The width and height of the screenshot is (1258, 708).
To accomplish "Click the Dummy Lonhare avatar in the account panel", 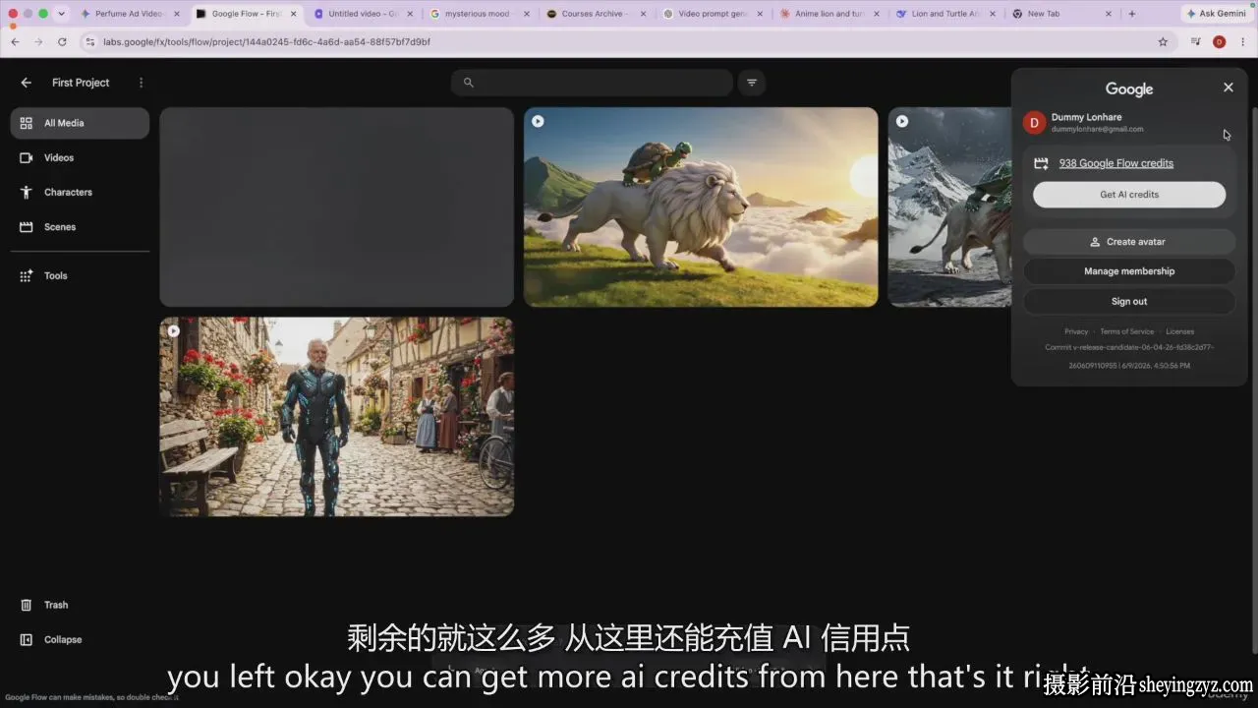I will 1034,122.
